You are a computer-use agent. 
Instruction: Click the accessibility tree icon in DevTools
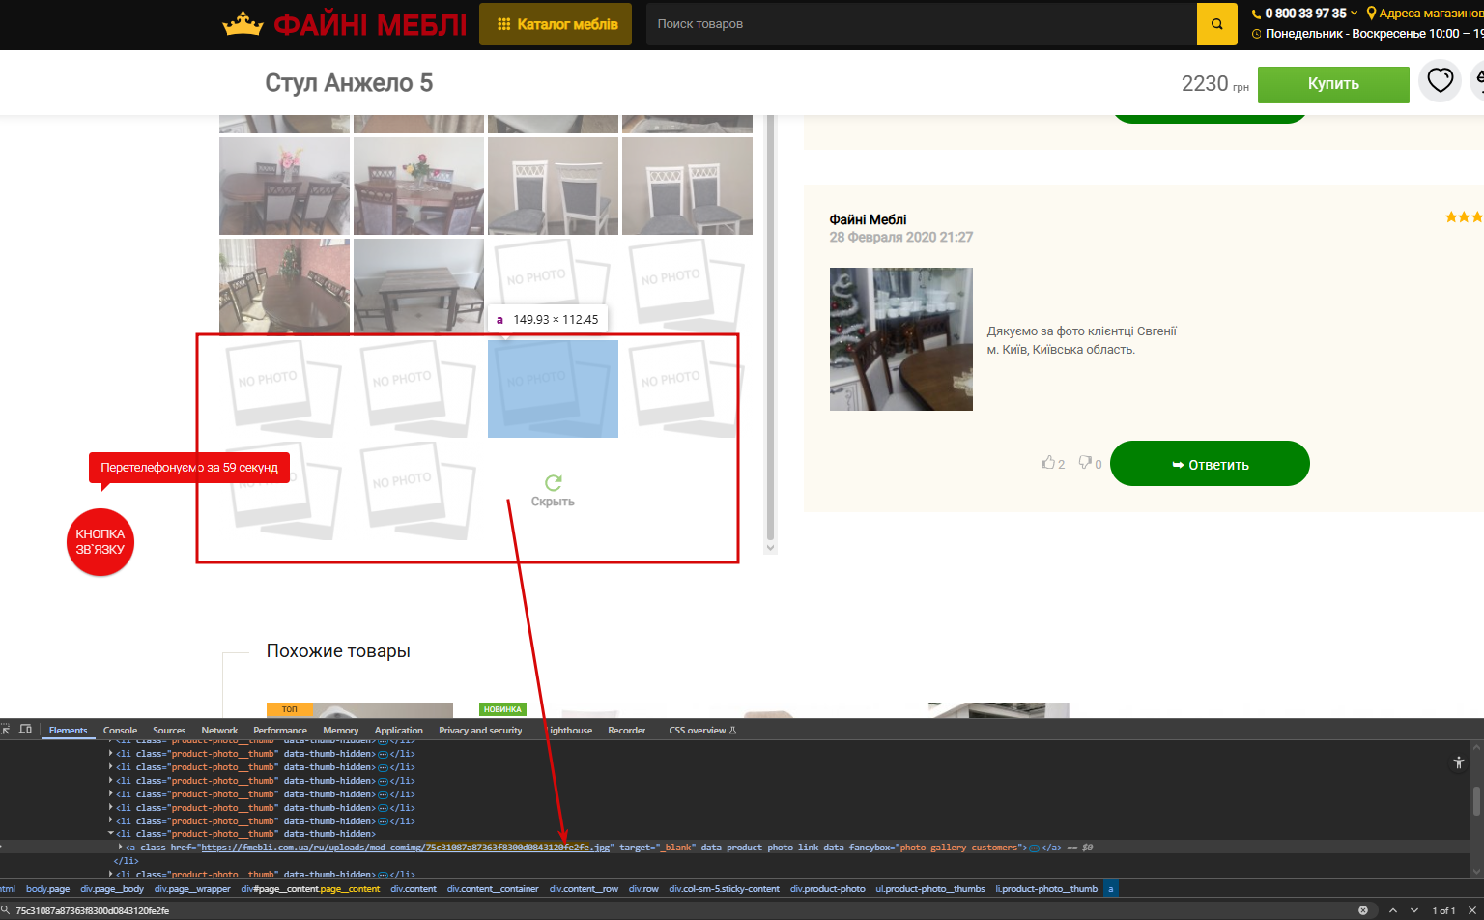point(1459,762)
